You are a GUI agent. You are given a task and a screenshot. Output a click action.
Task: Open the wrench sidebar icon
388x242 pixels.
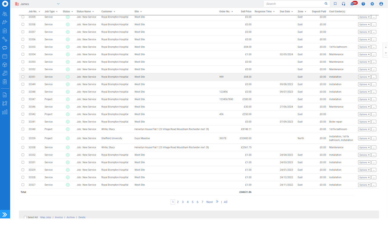5,39
